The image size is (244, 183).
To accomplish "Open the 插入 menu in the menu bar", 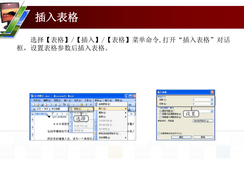I will 68,100.
